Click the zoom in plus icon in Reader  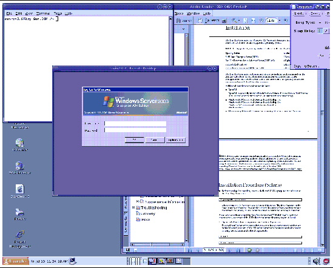[x=286, y=21]
